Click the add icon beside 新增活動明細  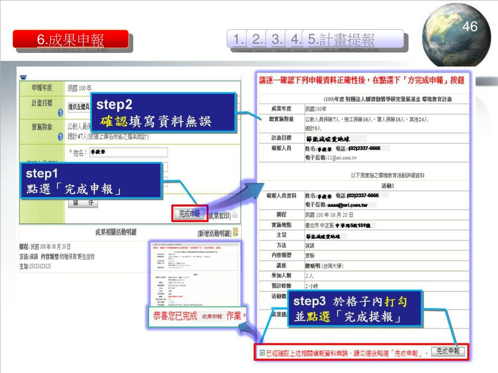pos(236,232)
